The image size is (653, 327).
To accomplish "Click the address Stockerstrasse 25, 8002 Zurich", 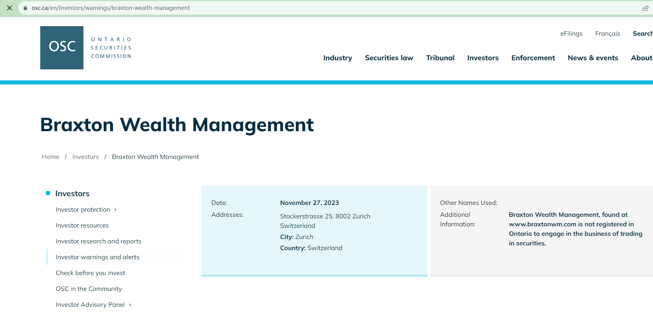I will (x=325, y=216).
